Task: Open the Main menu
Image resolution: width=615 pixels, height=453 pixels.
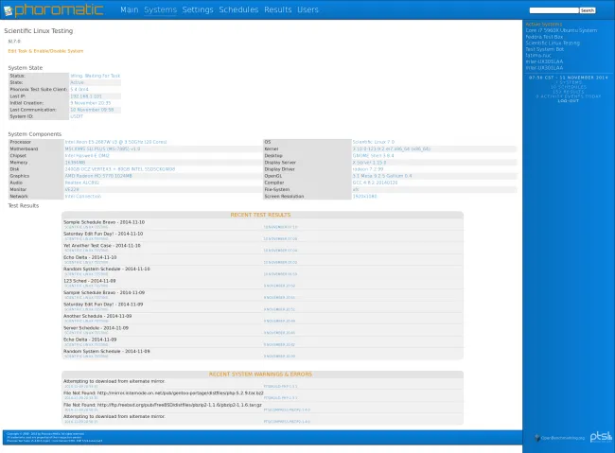Action: click(x=130, y=9)
